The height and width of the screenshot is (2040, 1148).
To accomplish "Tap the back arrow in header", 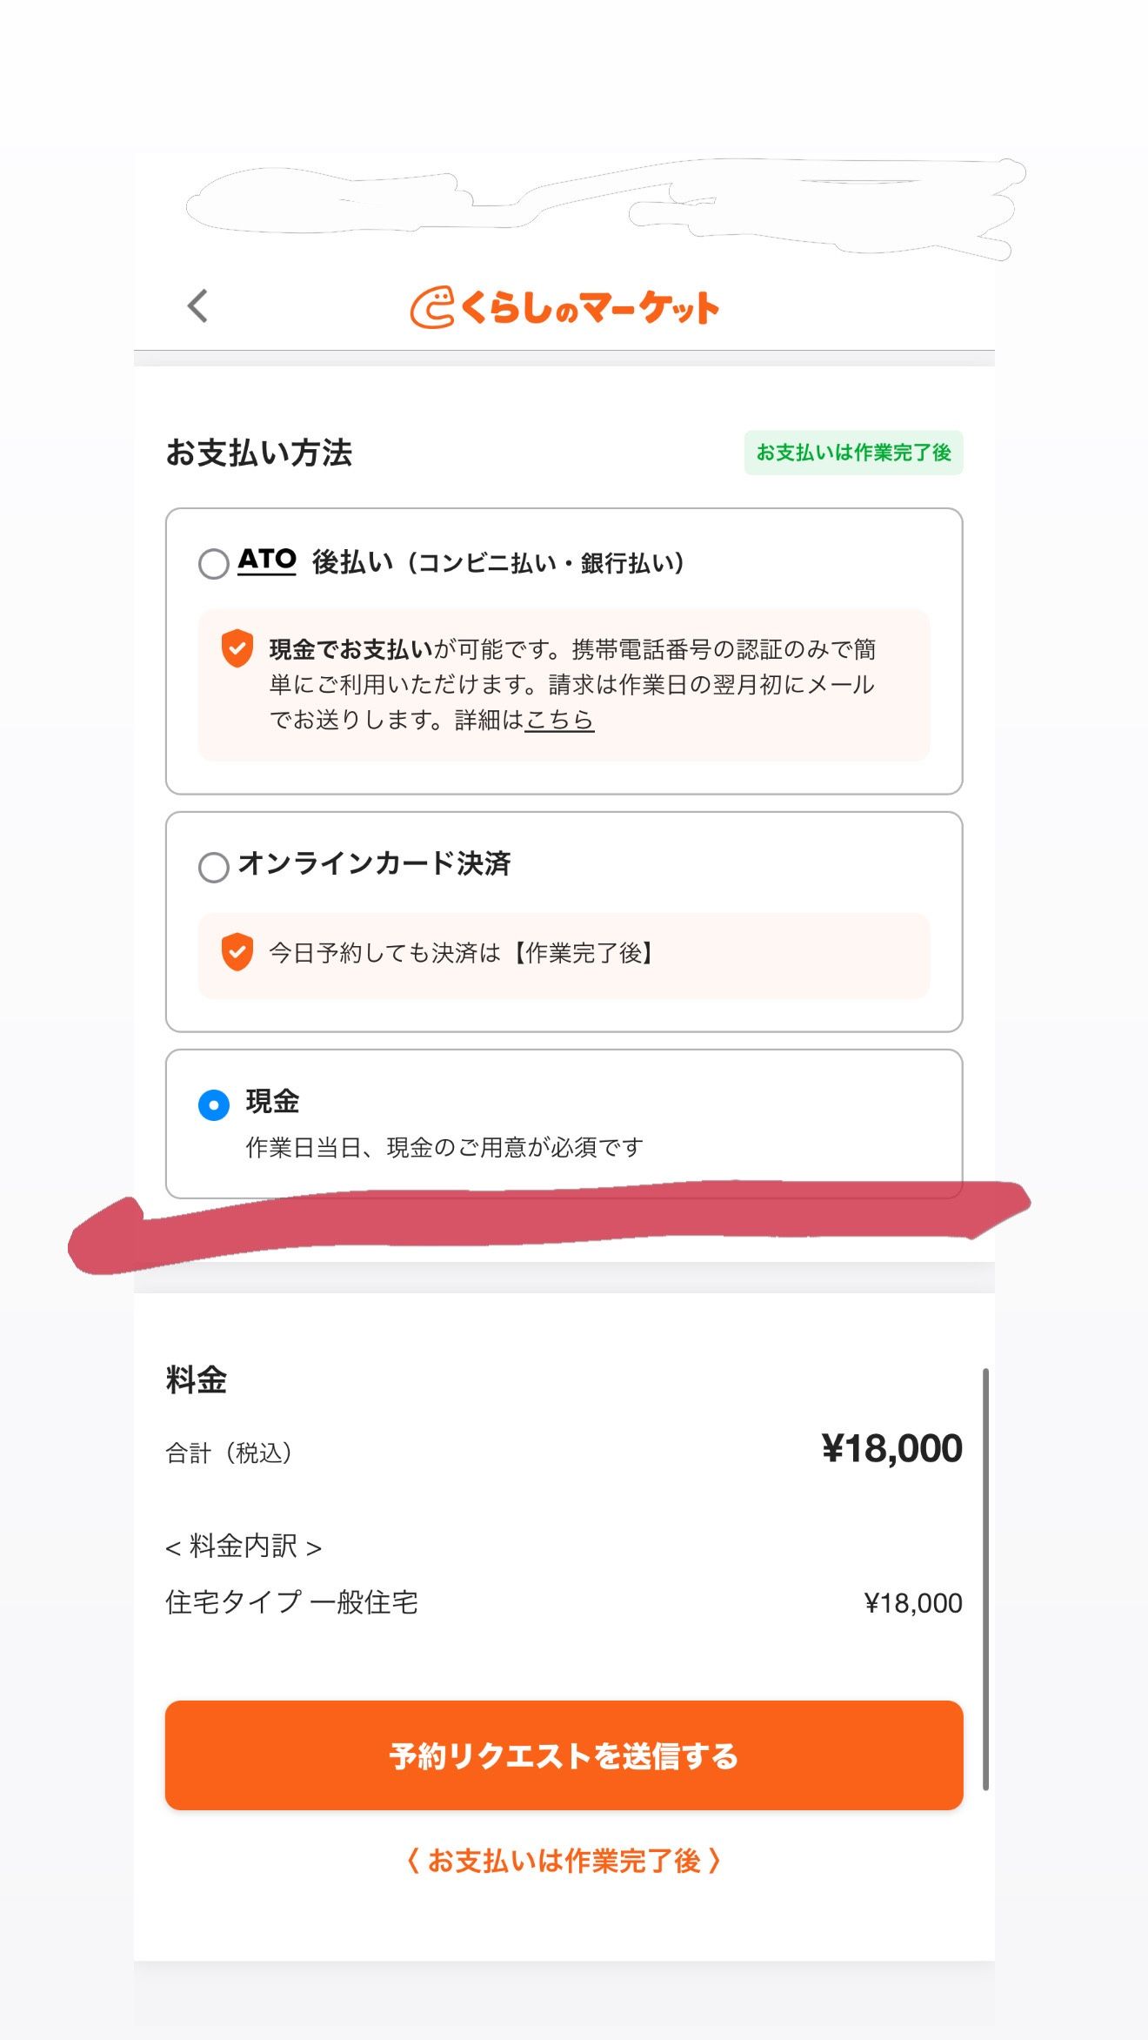I will click(x=198, y=306).
